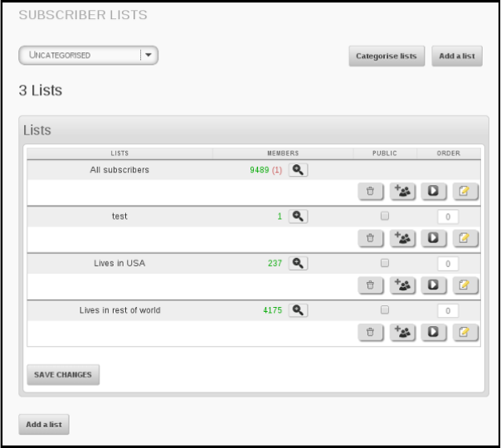Click the 237 member count
Viewport: 501px width, 448px height.
click(x=275, y=263)
